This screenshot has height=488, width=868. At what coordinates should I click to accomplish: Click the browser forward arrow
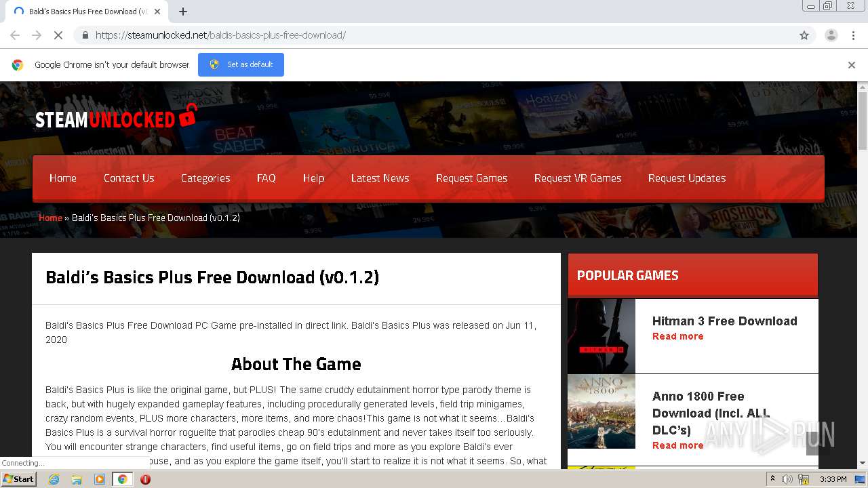pyautogui.click(x=37, y=35)
